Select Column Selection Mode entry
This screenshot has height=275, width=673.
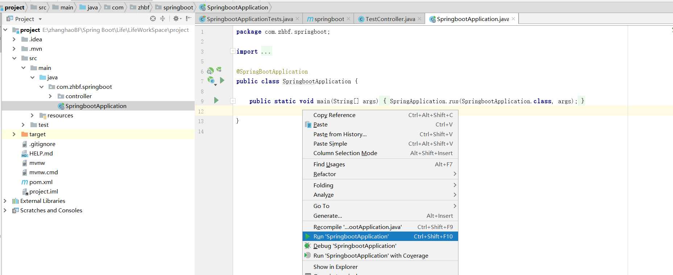pyautogui.click(x=380, y=153)
